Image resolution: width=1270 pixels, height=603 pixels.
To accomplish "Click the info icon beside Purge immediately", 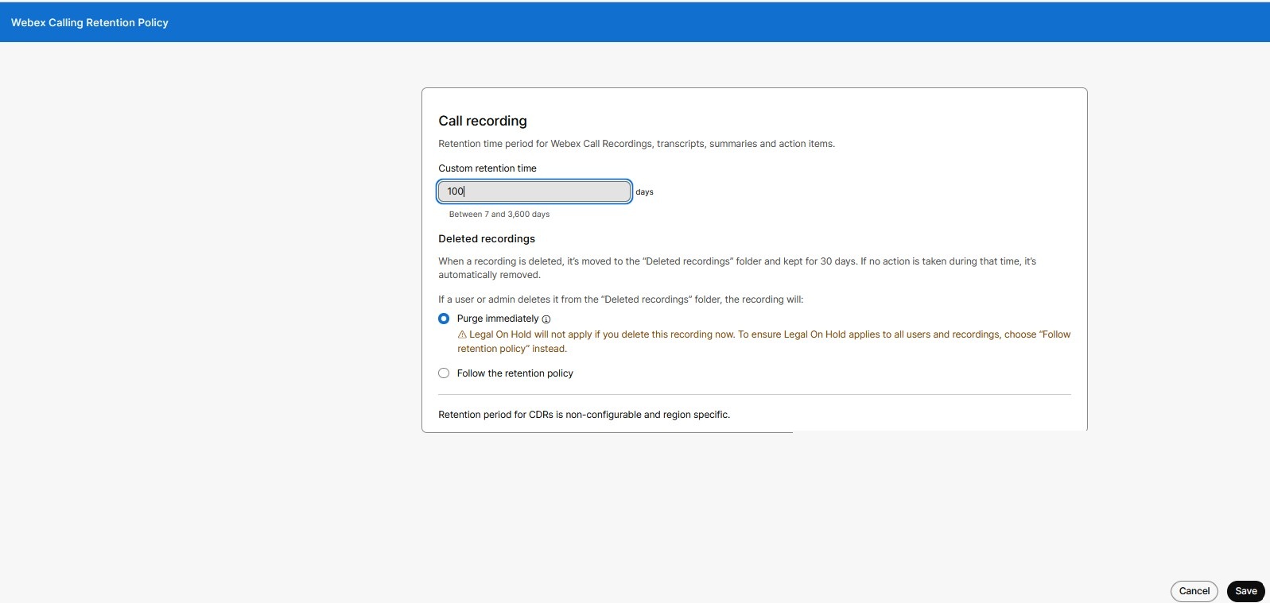I will 546,319.
